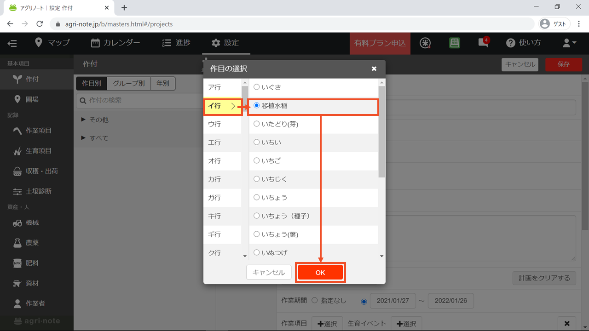Click the dialog キャンセル button

269,272
